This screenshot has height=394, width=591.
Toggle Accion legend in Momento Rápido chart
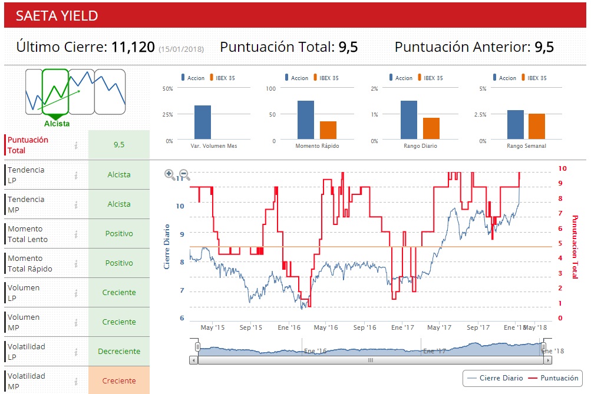[x=296, y=78]
